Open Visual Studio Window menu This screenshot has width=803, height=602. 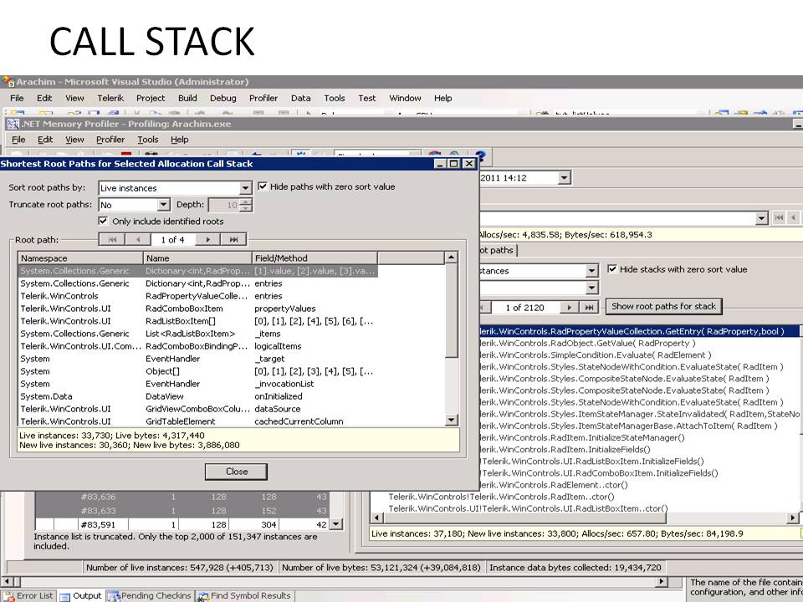click(x=405, y=99)
